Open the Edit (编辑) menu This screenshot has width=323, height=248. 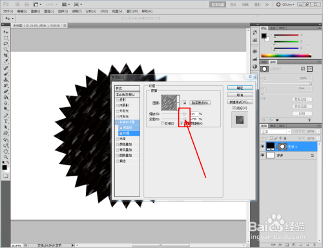coord(22,11)
